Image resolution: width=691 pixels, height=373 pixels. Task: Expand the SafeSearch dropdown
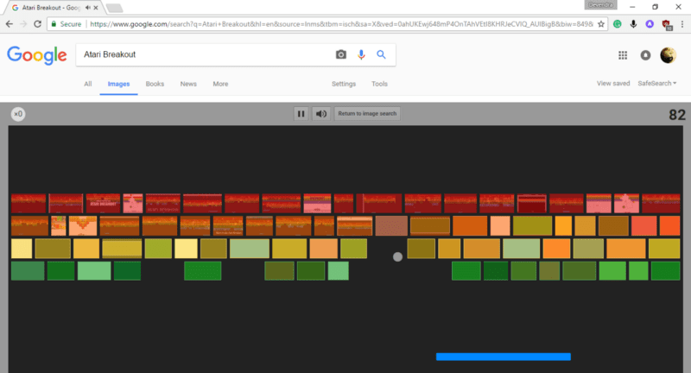pyautogui.click(x=657, y=83)
